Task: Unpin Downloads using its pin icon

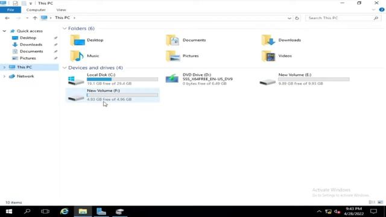Action: pos(55,45)
